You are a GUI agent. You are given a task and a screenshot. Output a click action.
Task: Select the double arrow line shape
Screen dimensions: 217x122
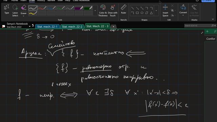[142, 8]
